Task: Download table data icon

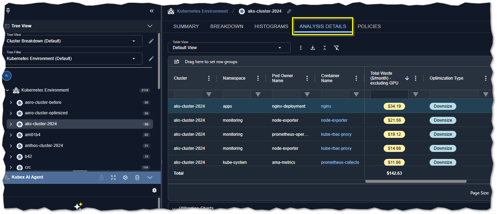Action: (313, 48)
